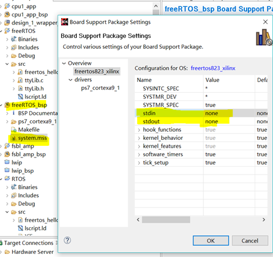Click the Hardware Server folder icon
The width and height of the screenshot is (273, 257).
coord(7,252)
